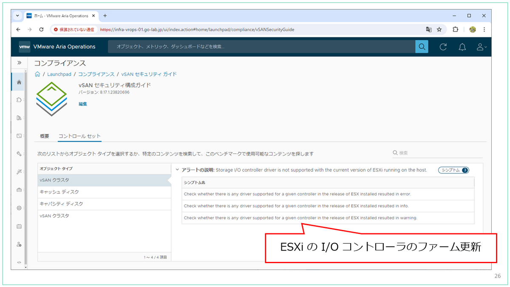The width and height of the screenshot is (510, 287).
Task: Bookmark this page with star icon
Action: pyautogui.click(x=439, y=30)
